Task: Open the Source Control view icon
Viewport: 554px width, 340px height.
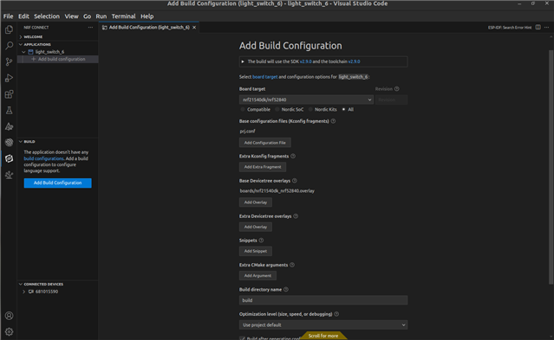Action: [10, 61]
